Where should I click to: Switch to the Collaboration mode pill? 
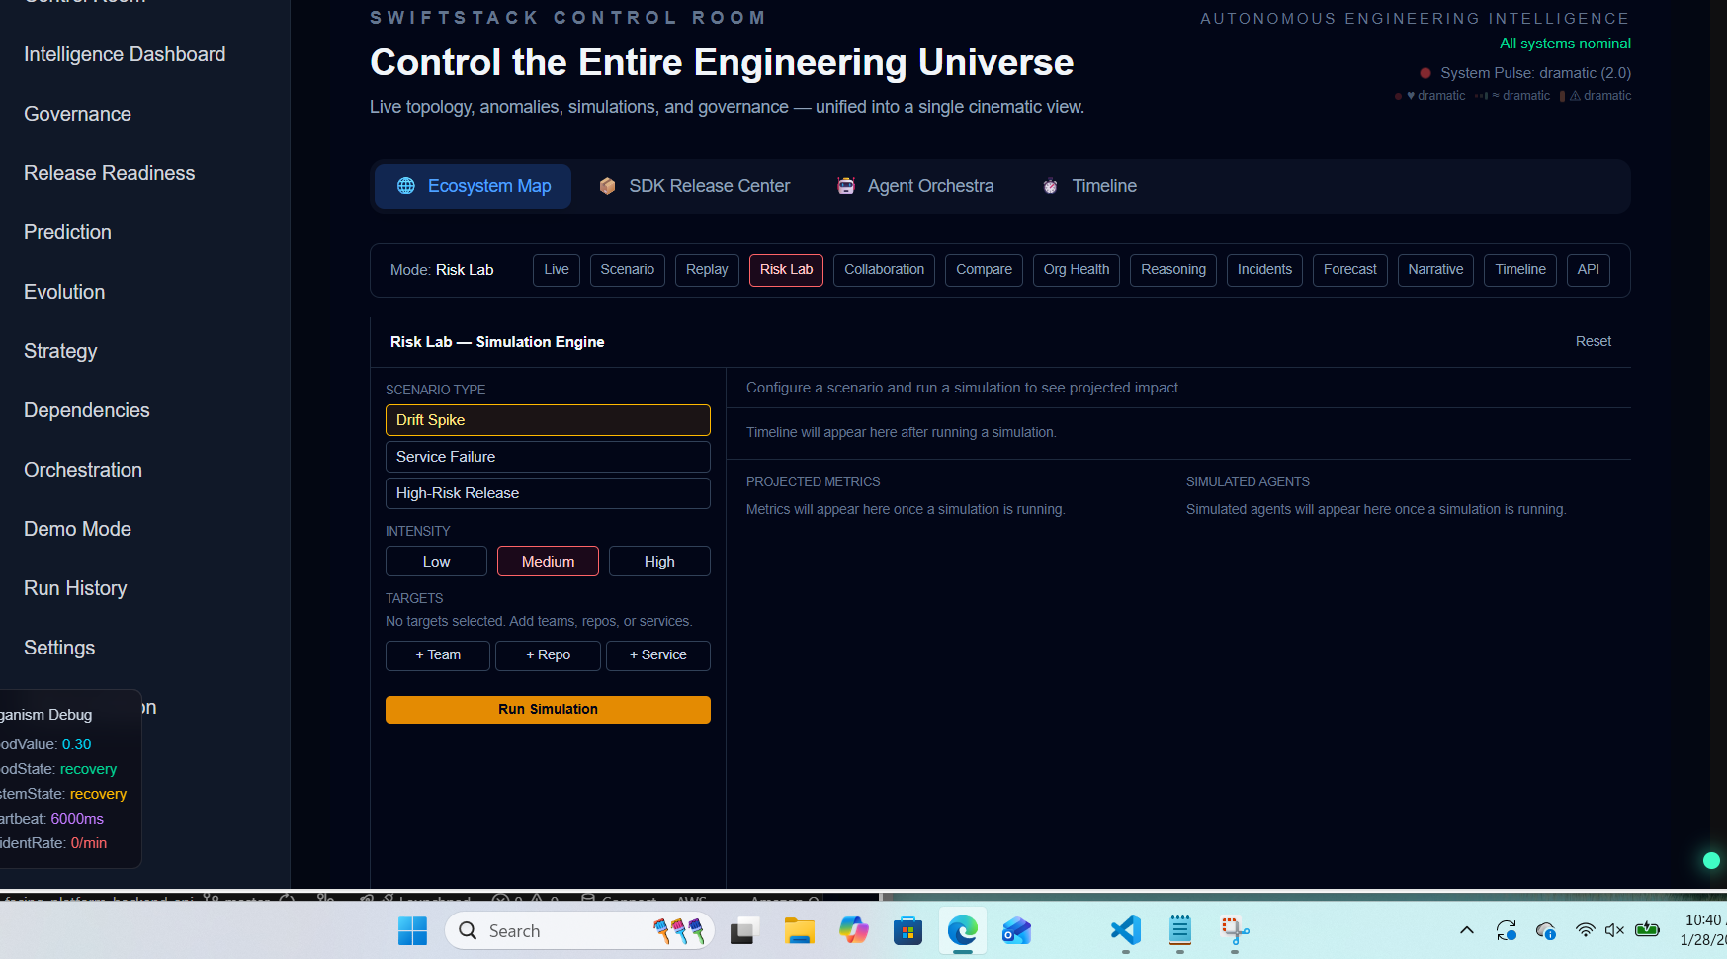click(884, 269)
